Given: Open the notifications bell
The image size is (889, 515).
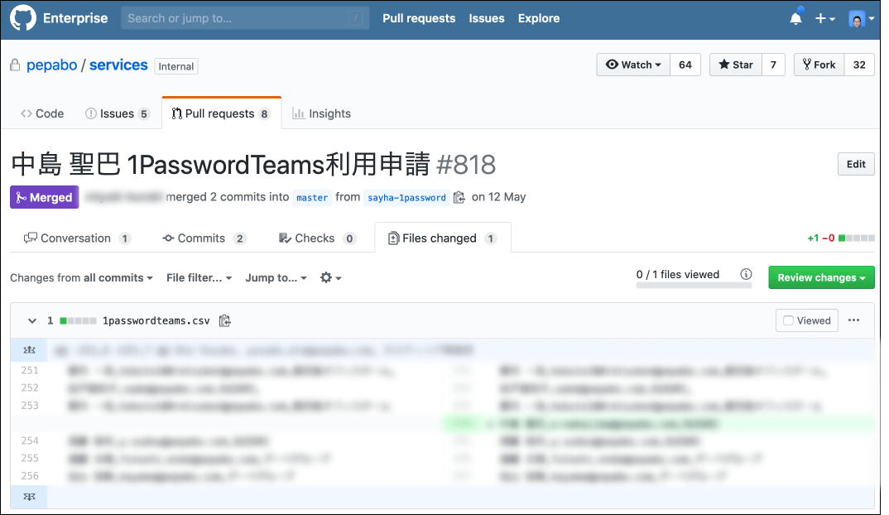Looking at the screenshot, I should click(795, 18).
